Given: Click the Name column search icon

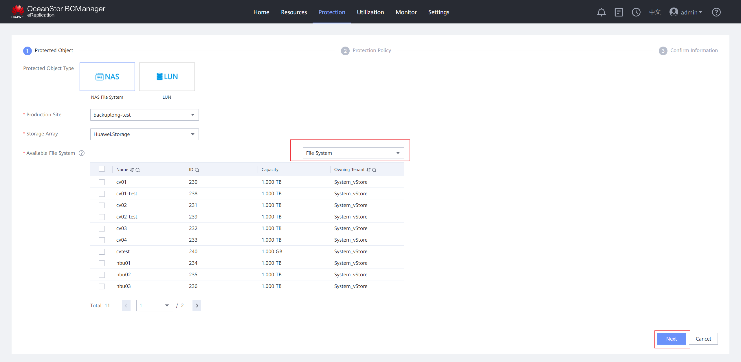Looking at the screenshot, I should pos(138,170).
